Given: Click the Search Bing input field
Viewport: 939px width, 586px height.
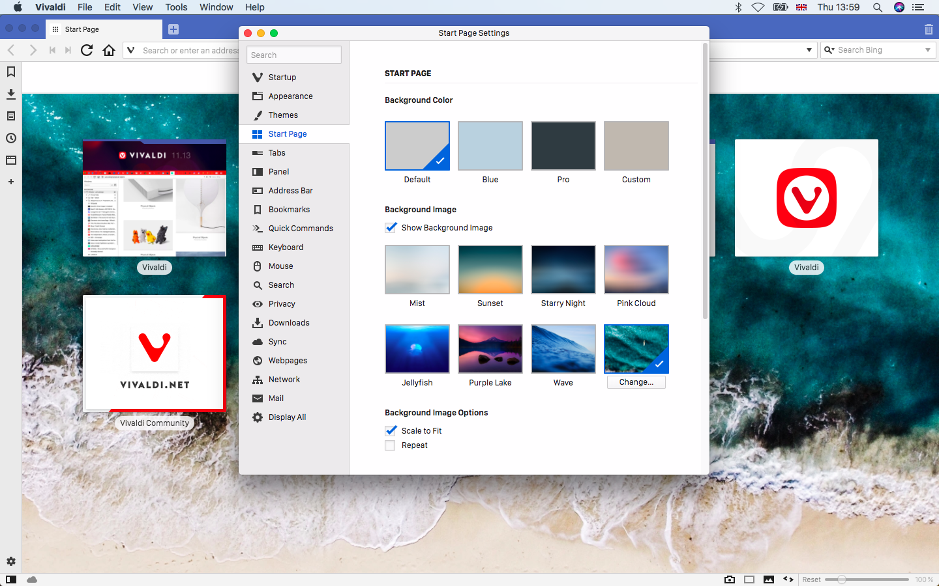Looking at the screenshot, I should (x=879, y=50).
